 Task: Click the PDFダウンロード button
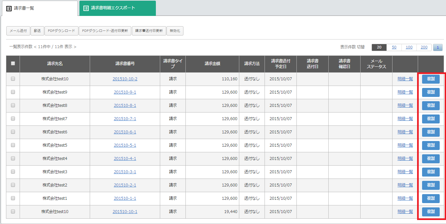pos(61,31)
